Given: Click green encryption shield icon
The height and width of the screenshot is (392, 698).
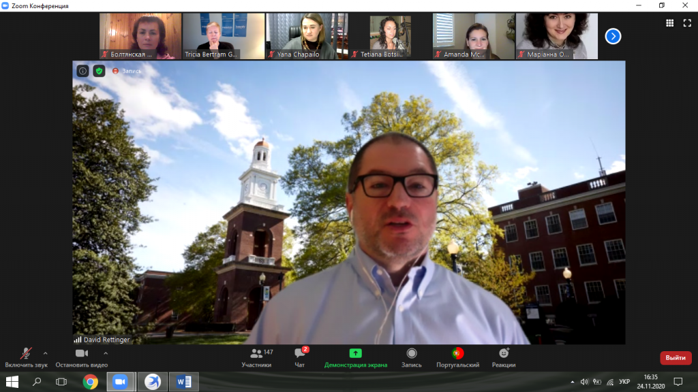Looking at the screenshot, I should 99,71.
